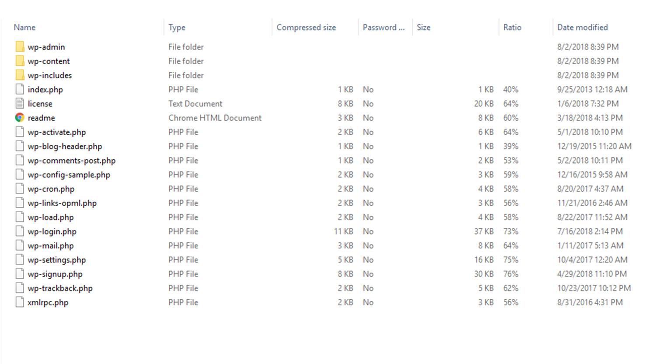
Task: Select the wp-trackback.php file name
Action: pos(60,288)
